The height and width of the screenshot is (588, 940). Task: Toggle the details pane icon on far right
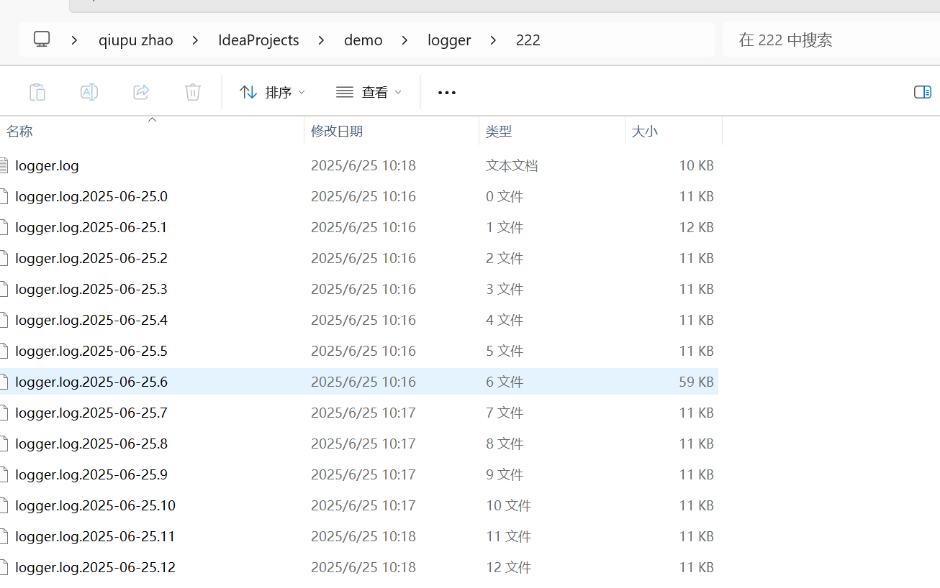click(922, 92)
